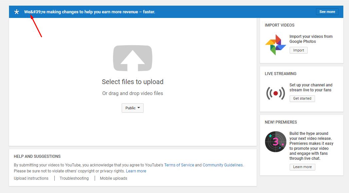
Task: Open the Mobile uploads link
Action: (114, 178)
